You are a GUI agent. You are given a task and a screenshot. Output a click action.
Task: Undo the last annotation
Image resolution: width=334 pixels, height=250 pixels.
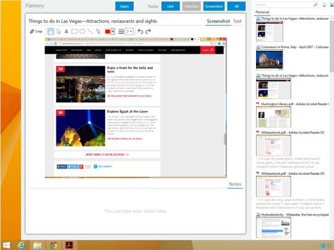140,31
